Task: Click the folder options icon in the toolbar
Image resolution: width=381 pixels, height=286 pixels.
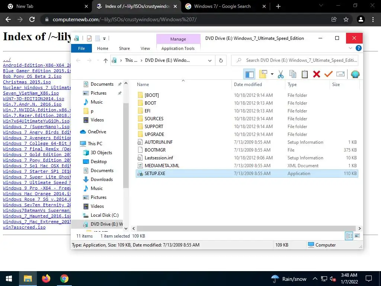Action: click(x=263, y=74)
